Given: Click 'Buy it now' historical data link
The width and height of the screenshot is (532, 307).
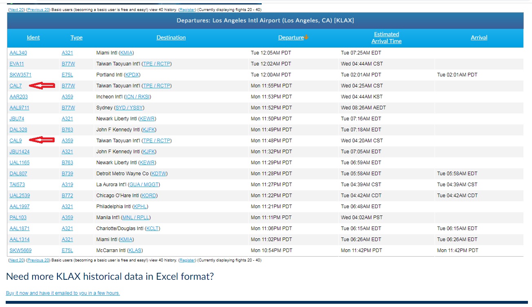Looking at the screenshot, I should [x=63, y=293].
